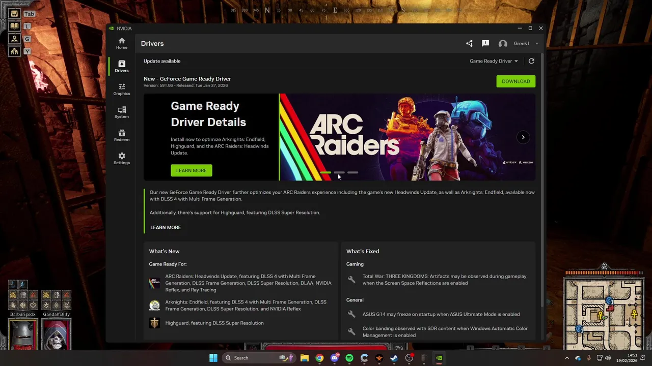Click the Highguard game icon
The width and height of the screenshot is (652, 366).
click(x=154, y=323)
